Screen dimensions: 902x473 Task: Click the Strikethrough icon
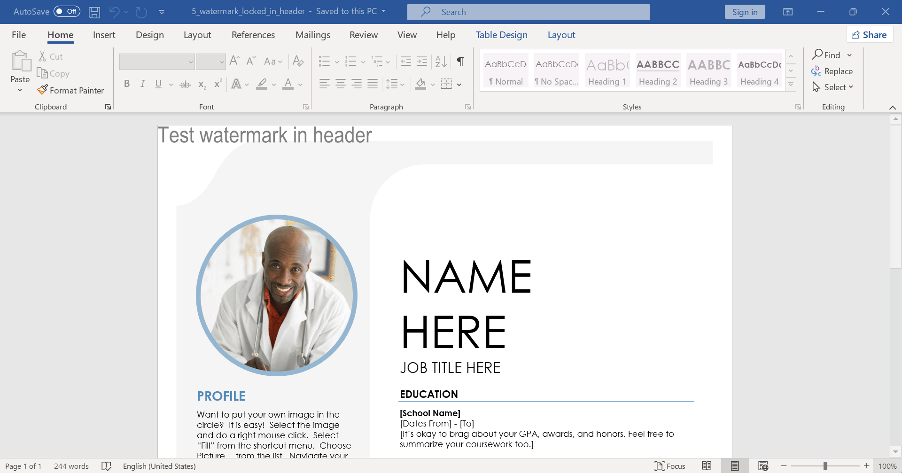click(x=185, y=85)
